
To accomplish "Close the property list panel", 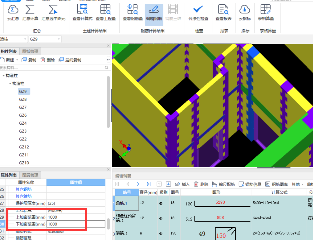I will [108, 169].
